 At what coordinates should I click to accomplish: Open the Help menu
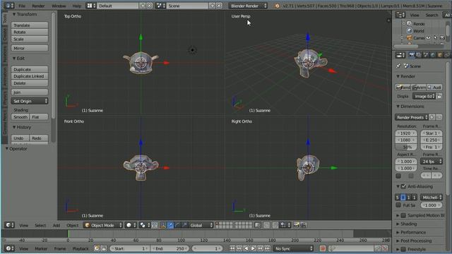(77, 6)
